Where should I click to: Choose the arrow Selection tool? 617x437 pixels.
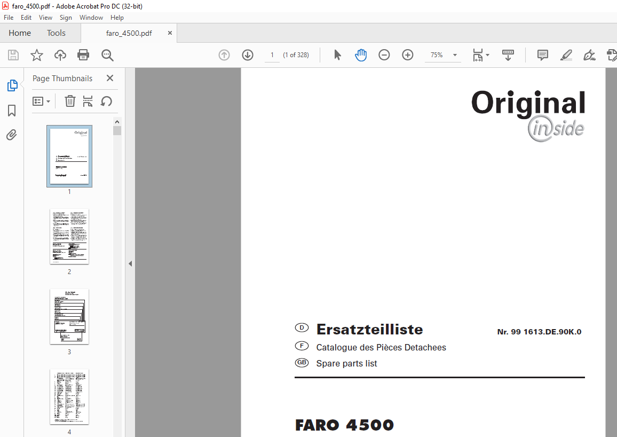point(337,55)
